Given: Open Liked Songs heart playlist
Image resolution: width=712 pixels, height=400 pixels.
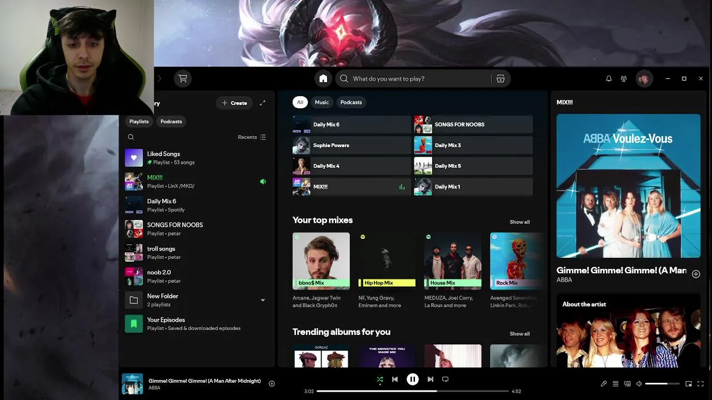Looking at the screenshot, I should point(134,158).
